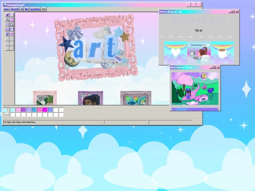The width and height of the screenshot is (255, 191).
Task: Open the girl at computer thumbnail
Action: pyautogui.click(x=199, y=53)
